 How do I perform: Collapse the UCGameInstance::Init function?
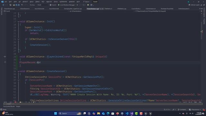tap(18, 22)
